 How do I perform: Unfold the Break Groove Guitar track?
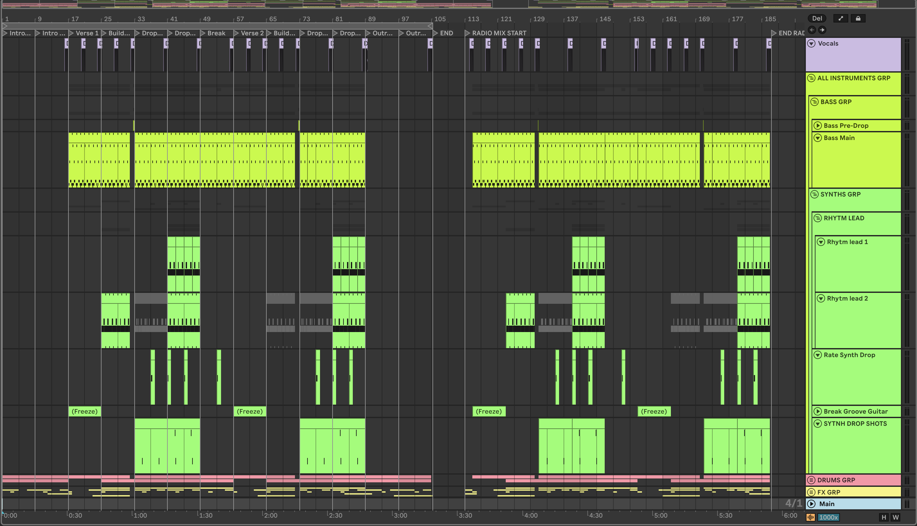coord(818,411)
